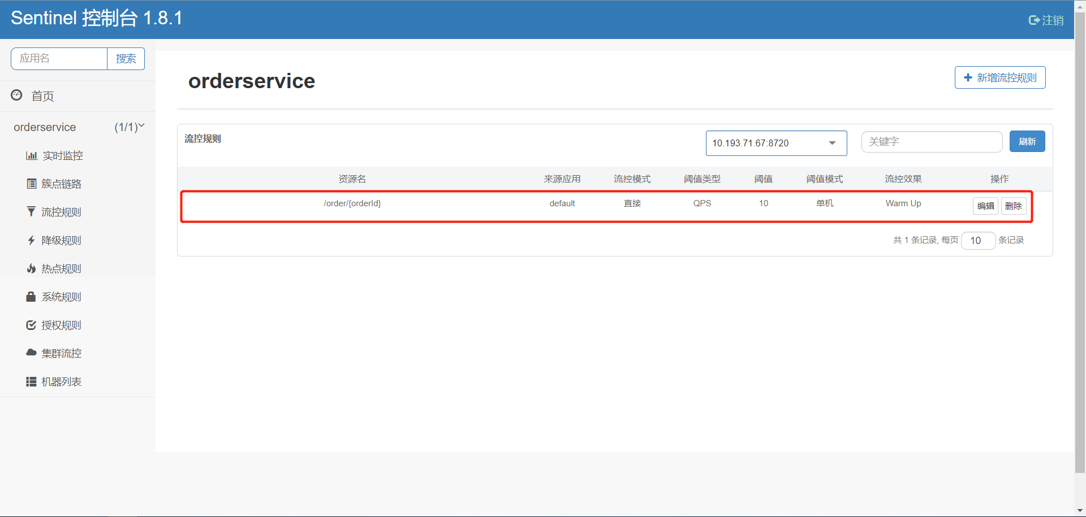Click the resource name /order/{orderId}
The width and height of the screenshot is (1086, 517).
(x=352, y=203)
